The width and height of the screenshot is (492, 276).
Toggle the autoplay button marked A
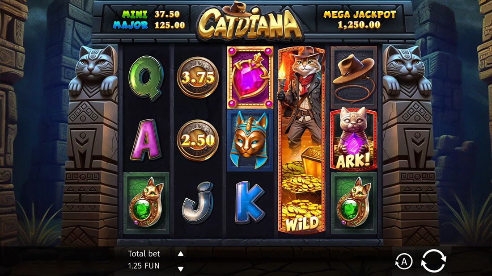404,261
